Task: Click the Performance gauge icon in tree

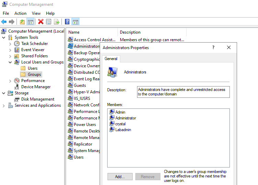Action: [17, 81]
